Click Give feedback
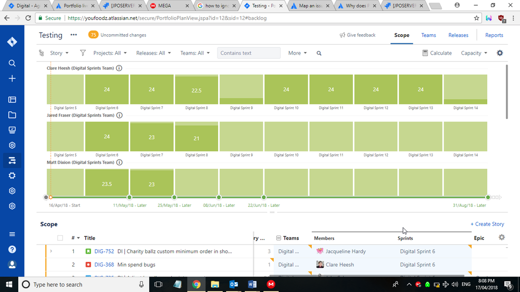 click(358, 35)
